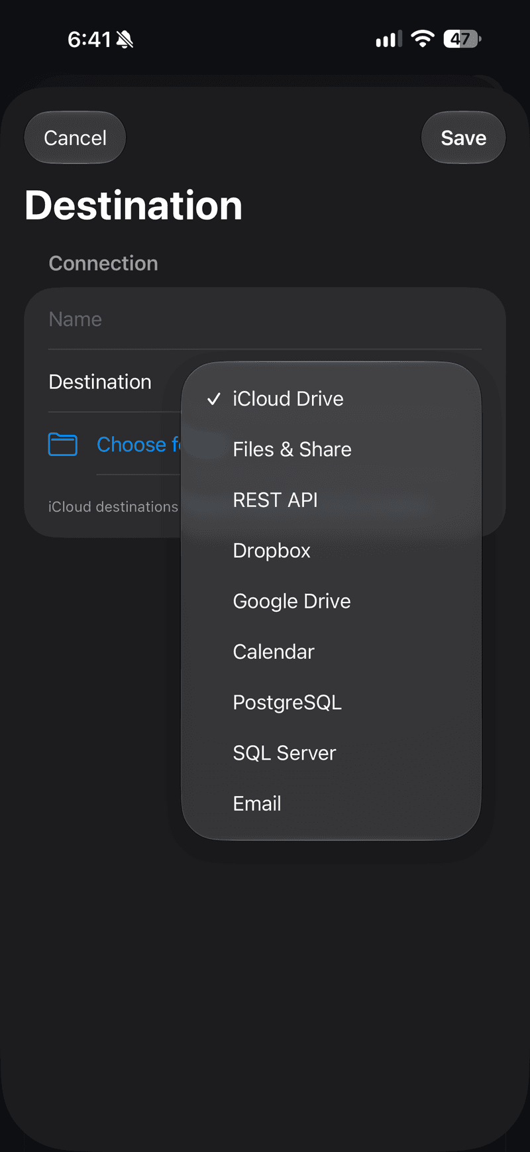530x1152 pixels.
Task: Tap the Save button
Action: pos(464,138)
